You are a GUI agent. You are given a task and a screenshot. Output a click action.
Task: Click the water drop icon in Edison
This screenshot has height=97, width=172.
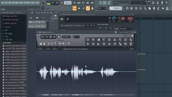coord(109,44)
